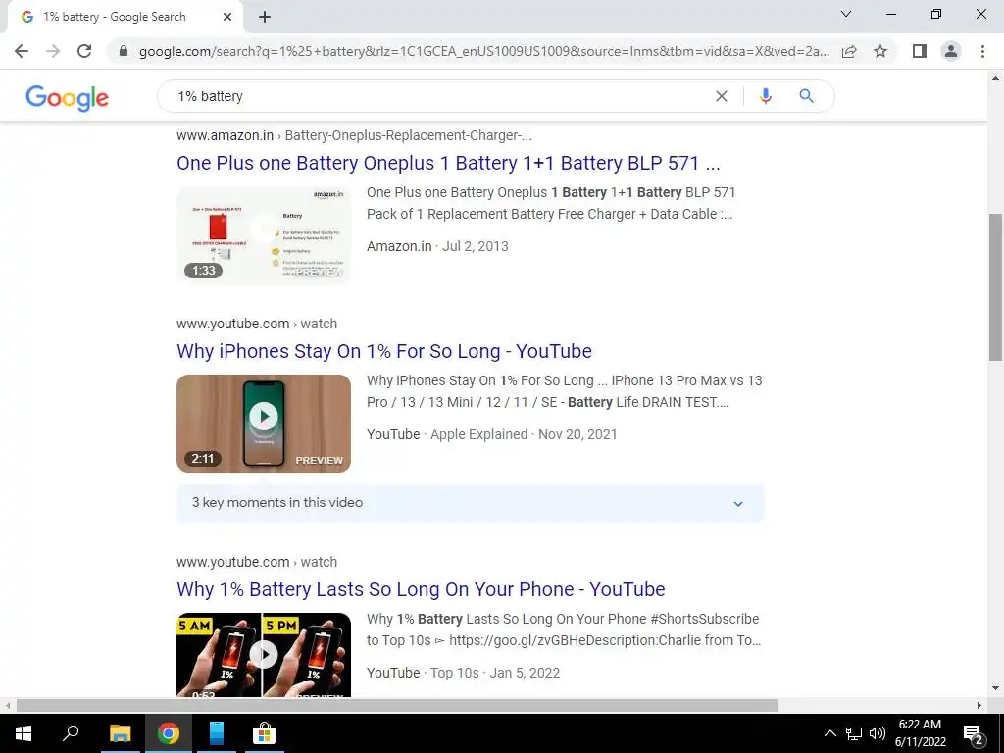This screenshot has width=1004, height=753.
Task: Click 'www.youtube.com › watch' above 1% Battery Lasts result
Action: click(257, 562)
